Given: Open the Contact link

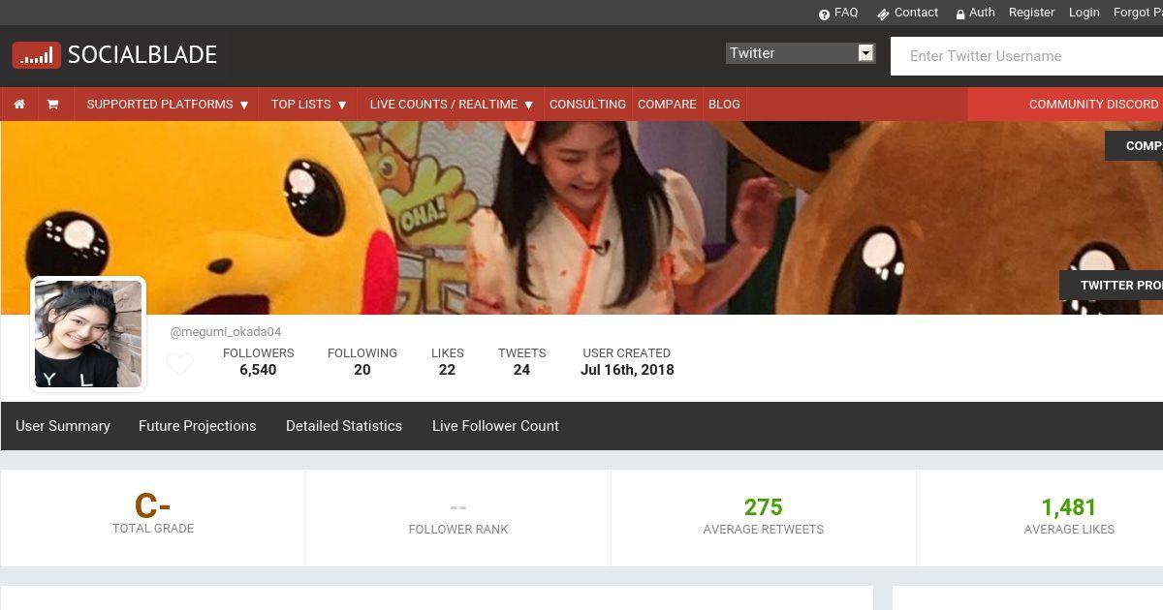Looking at the screenshot, I should tap(916, 13).
